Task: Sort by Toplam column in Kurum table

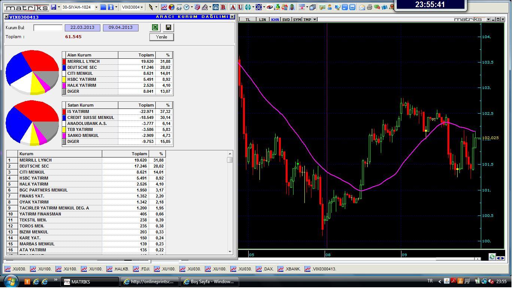Action: pyautogui.click(x=125, y=154)
